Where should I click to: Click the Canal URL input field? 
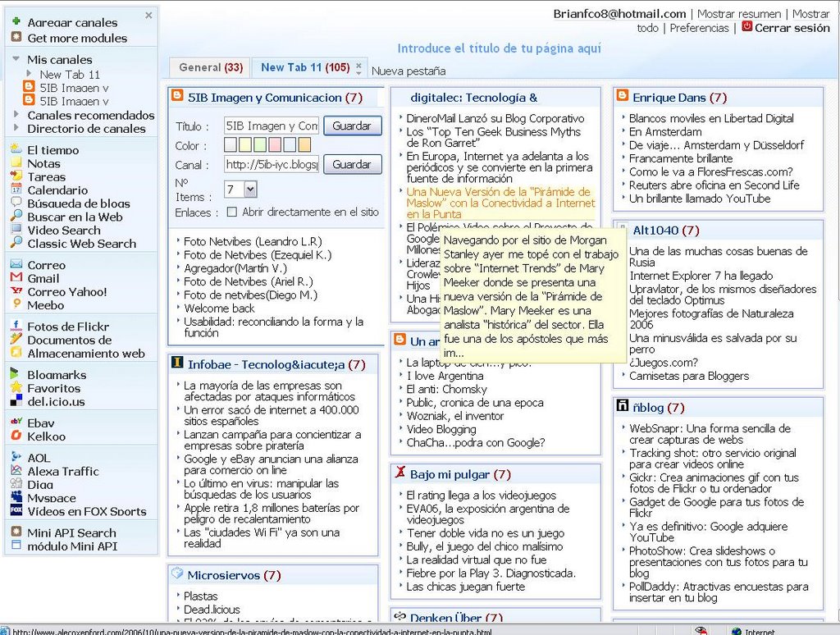pos(271,165)
